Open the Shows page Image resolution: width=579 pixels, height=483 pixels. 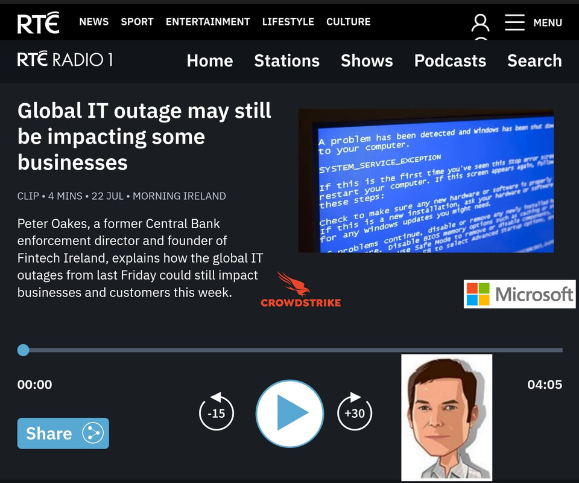(367, 60)
